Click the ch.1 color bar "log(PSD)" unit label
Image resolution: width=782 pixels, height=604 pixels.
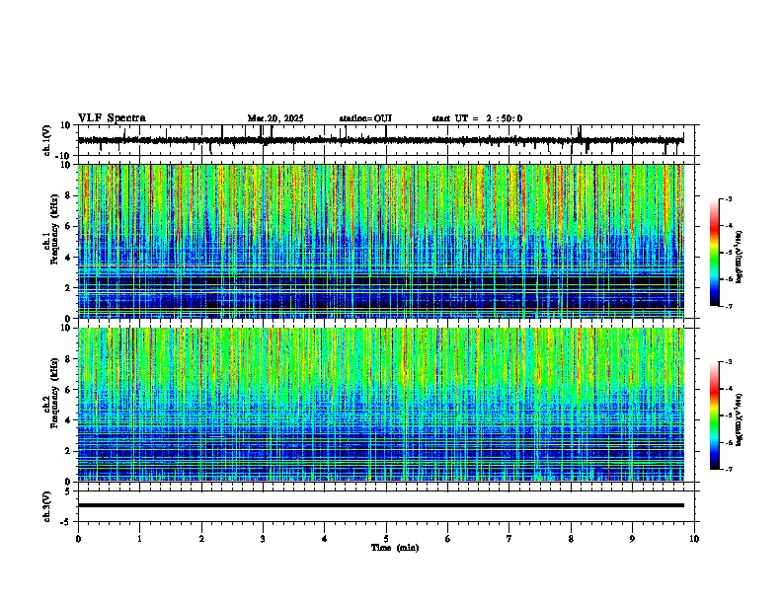coord(740,257)
